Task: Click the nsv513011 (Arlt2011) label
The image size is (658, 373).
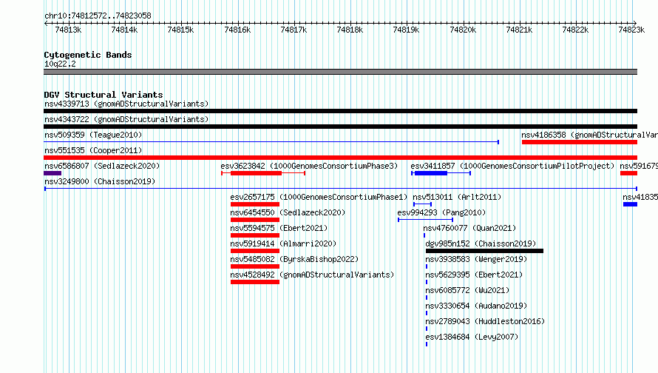Action: (x=457, y=197)
